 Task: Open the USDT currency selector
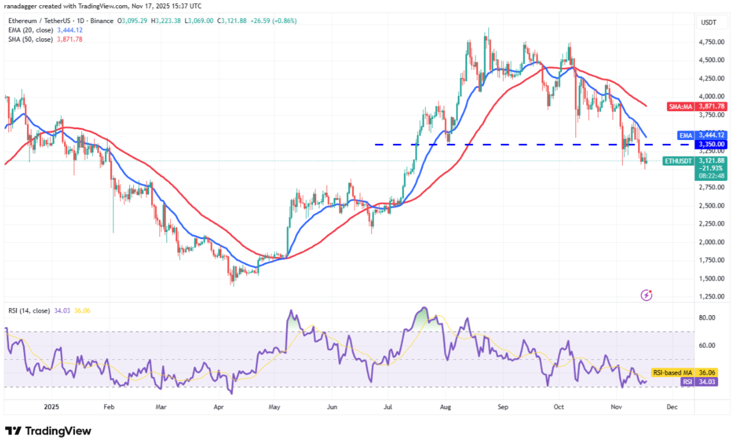[709, 22]
